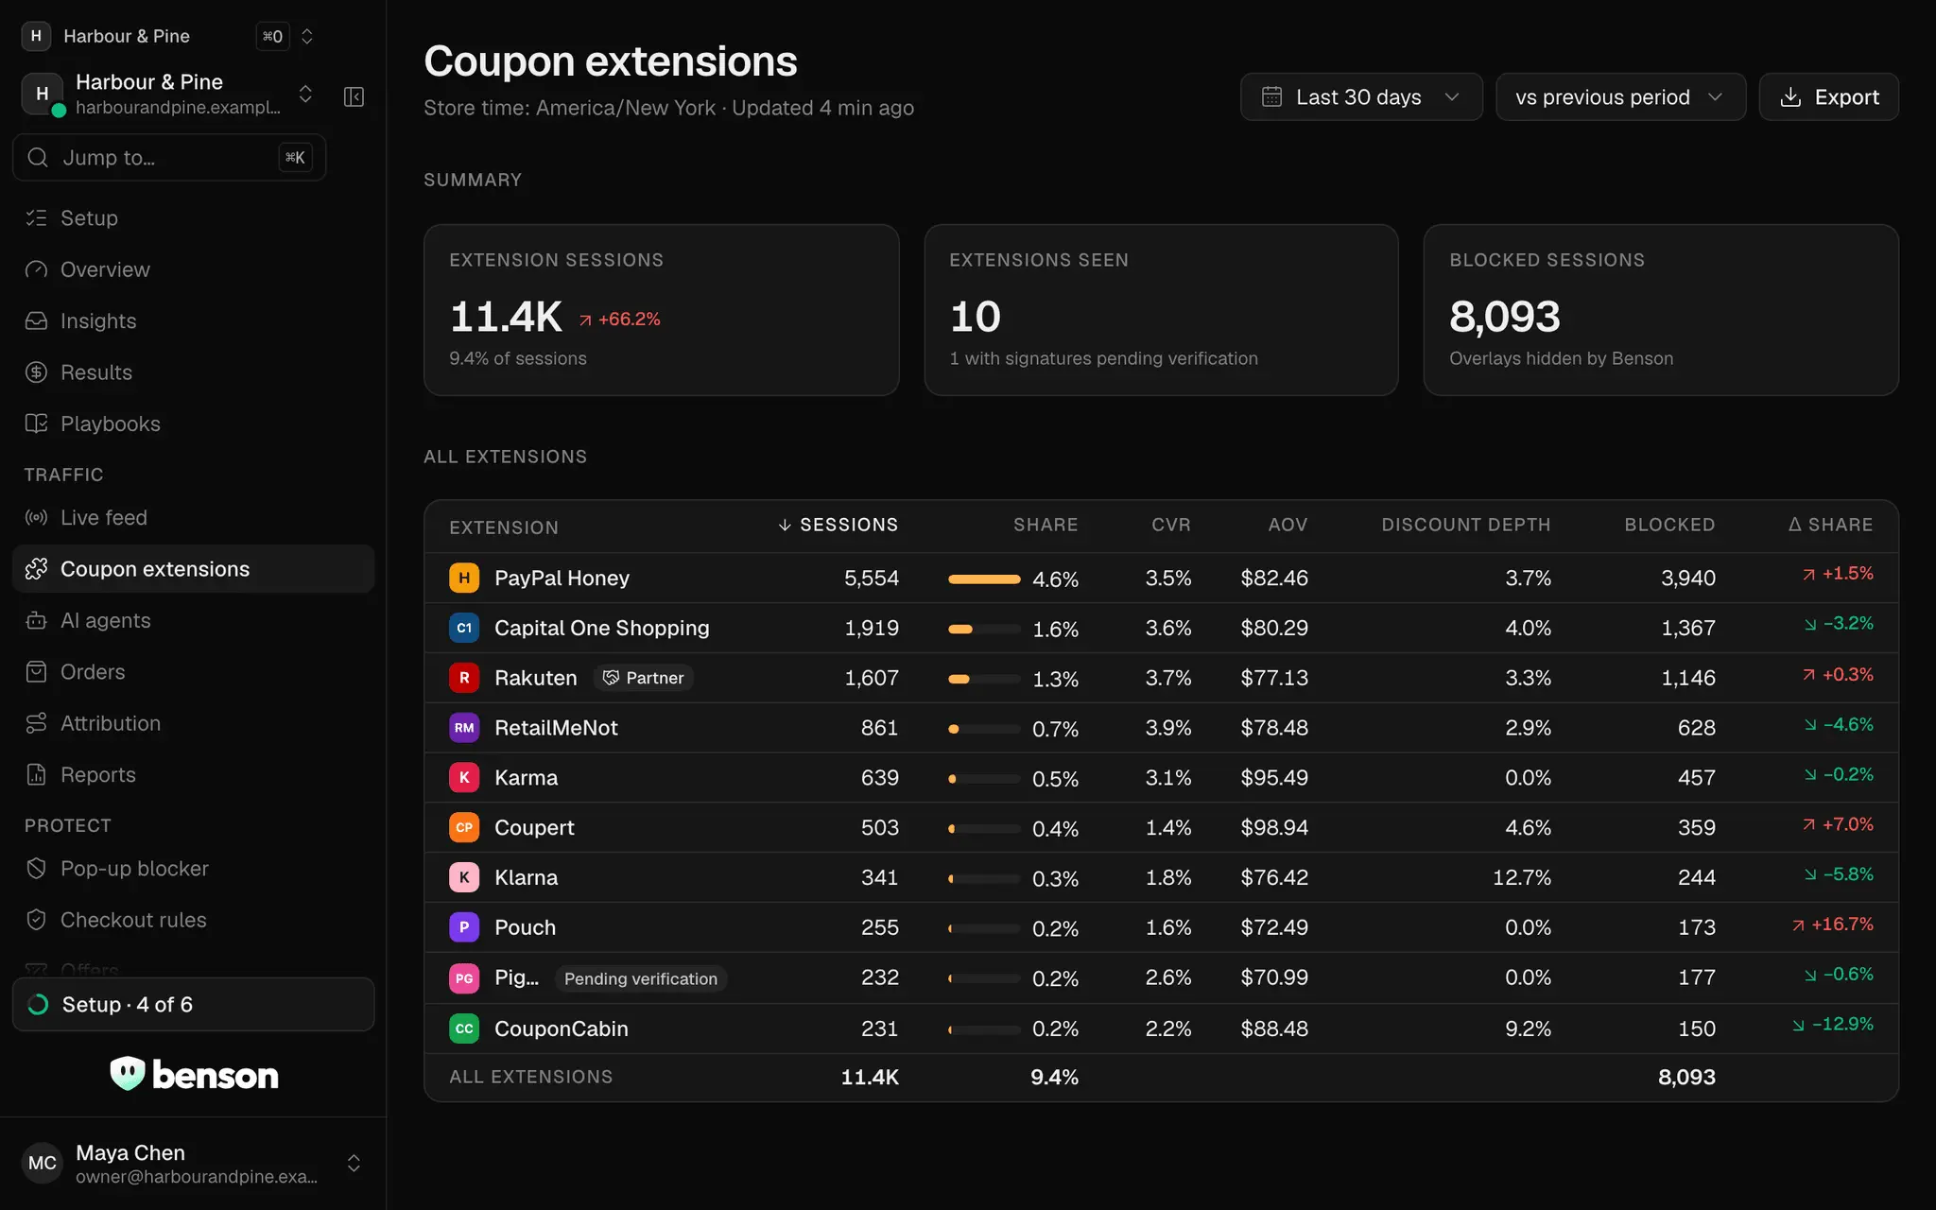Image resolution: width=1936 pixels, height=1210 pixels.
Task: Click the Pop-up blocker shield icon
Action: pyautogui.click(x=36, y=869)
